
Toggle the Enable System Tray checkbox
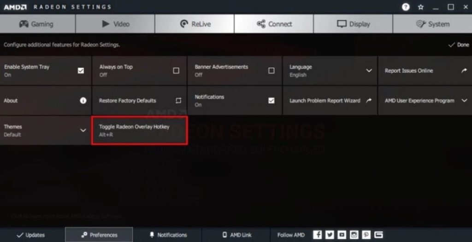81,71
